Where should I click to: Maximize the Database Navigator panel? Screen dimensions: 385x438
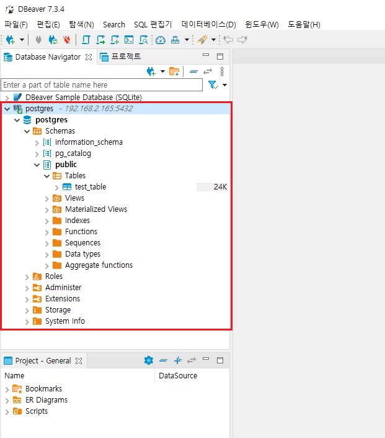point(220,57)
